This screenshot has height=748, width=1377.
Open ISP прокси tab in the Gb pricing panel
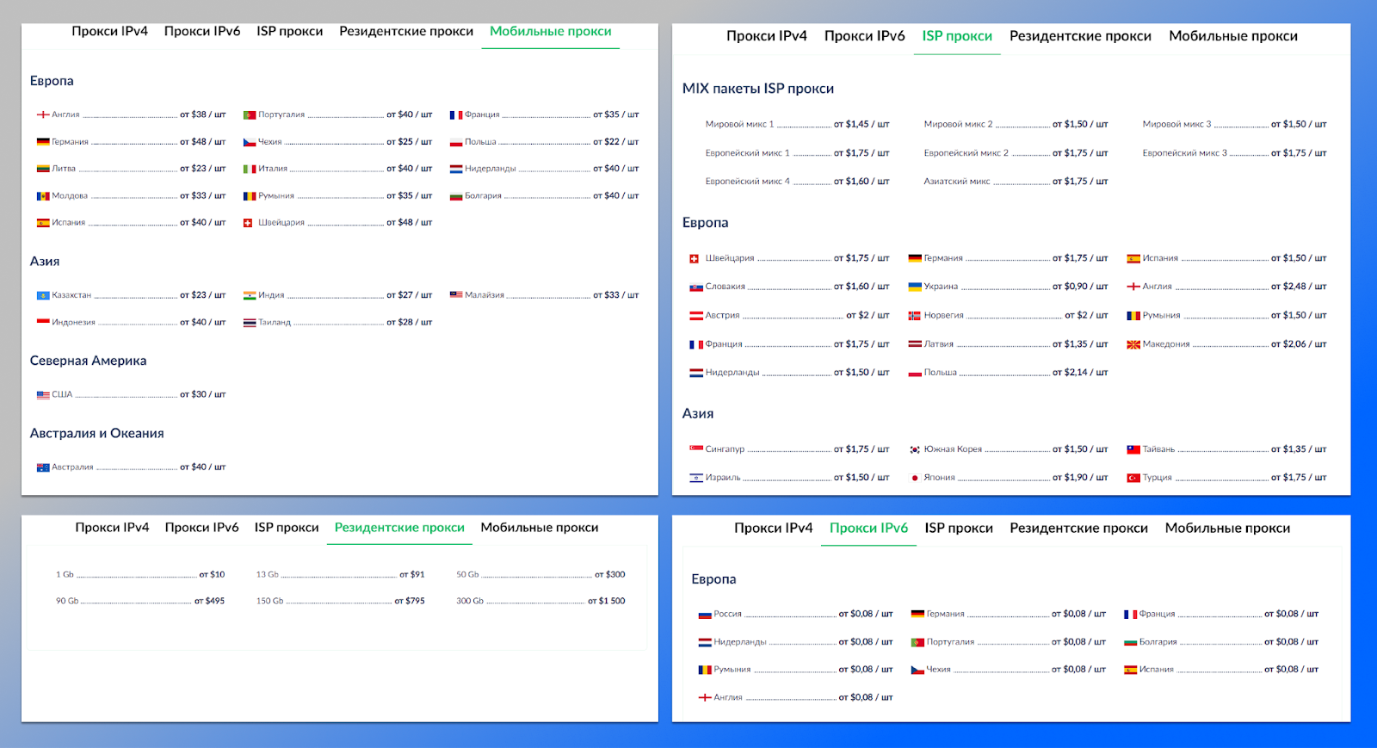tap(287, 528)
